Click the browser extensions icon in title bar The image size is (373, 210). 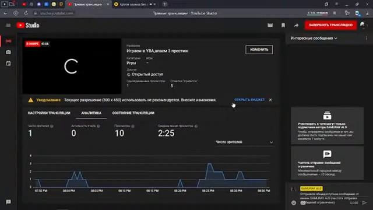tap(326, 4)
